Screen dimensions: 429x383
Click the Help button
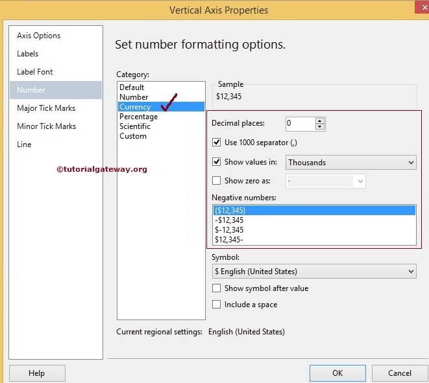point(37,373)
